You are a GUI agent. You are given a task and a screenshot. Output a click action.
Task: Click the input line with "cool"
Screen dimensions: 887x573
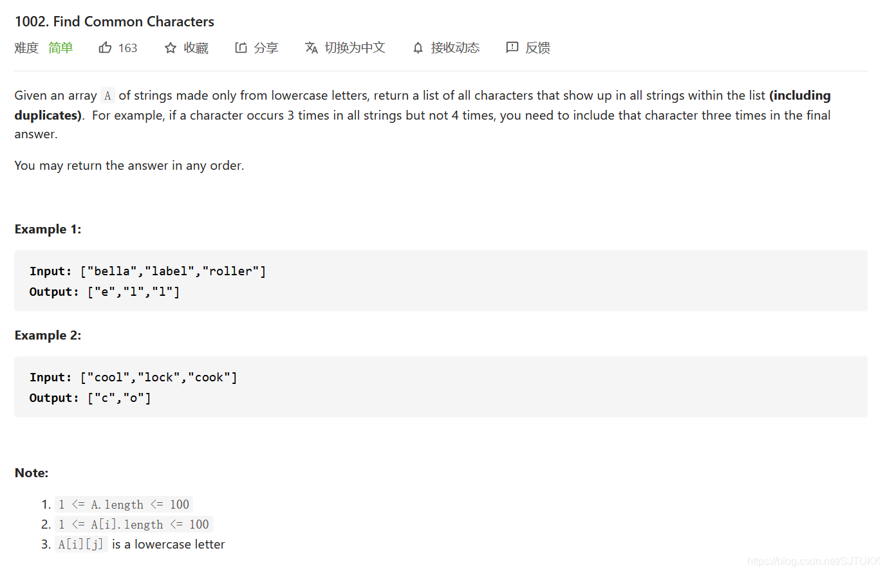coord(133,377)
